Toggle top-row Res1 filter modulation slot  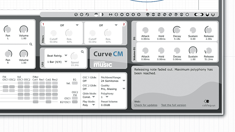(x=42, y=83)
